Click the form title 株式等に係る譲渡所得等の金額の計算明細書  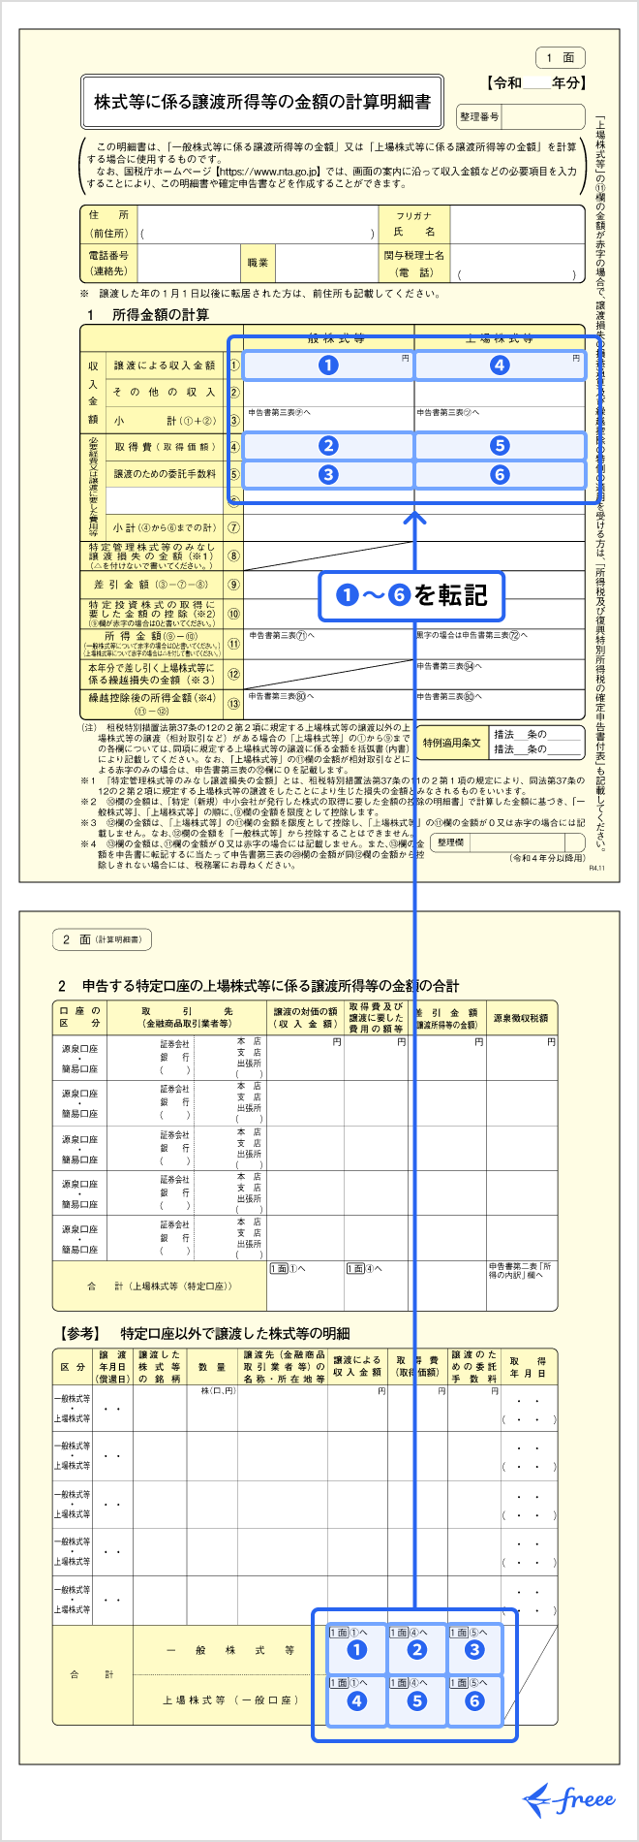point(262,102)
